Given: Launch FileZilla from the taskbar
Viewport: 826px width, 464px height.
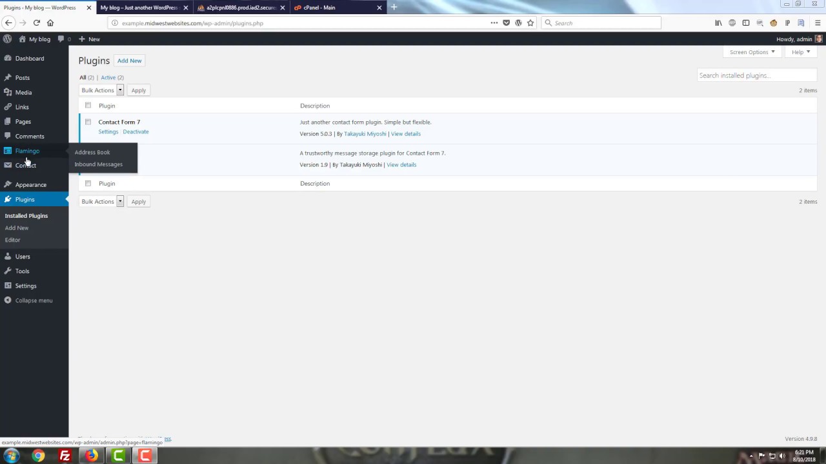Looking at the screenshot, I should point(65,456).
